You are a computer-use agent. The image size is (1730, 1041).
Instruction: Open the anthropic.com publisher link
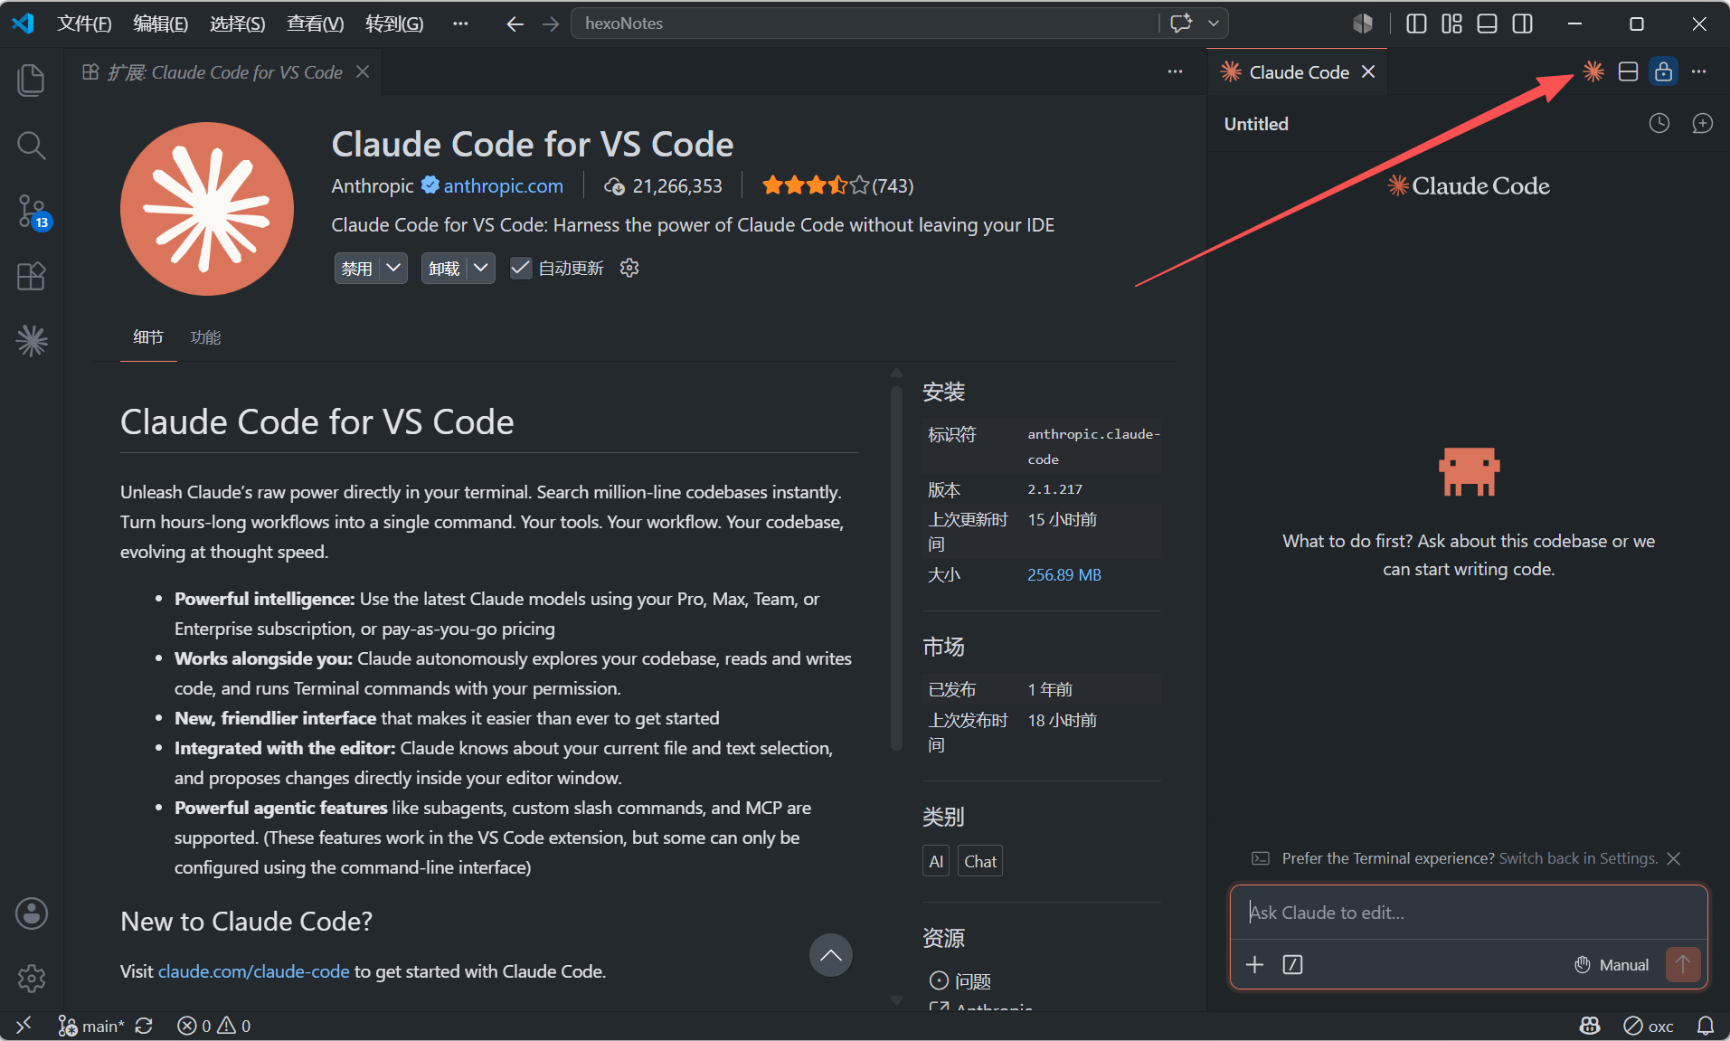[x=503, y=185]
